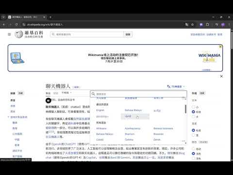Click the OpenAI link in the article text

click(x=56, y=144)
